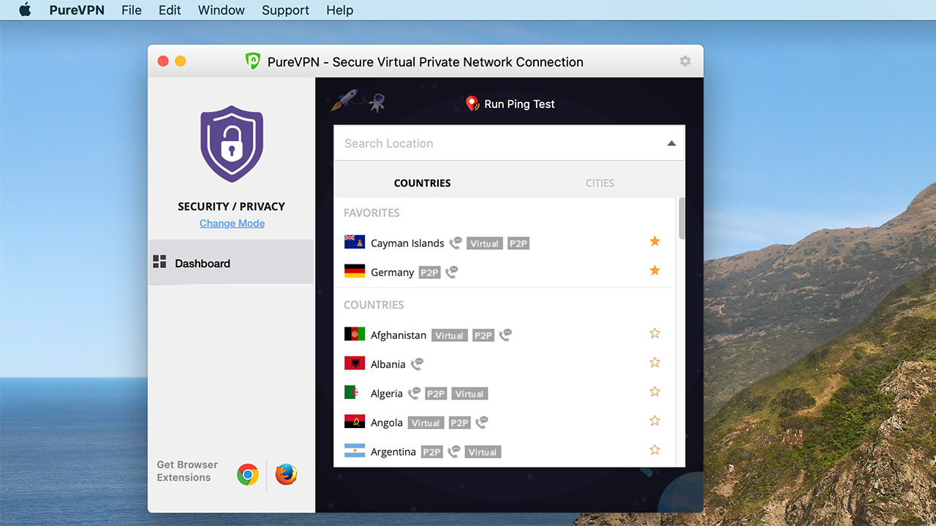Open the Chrome browser extension icon
Image resolution: width=936 pixels, height=526 pixels.
click(248, 475)
